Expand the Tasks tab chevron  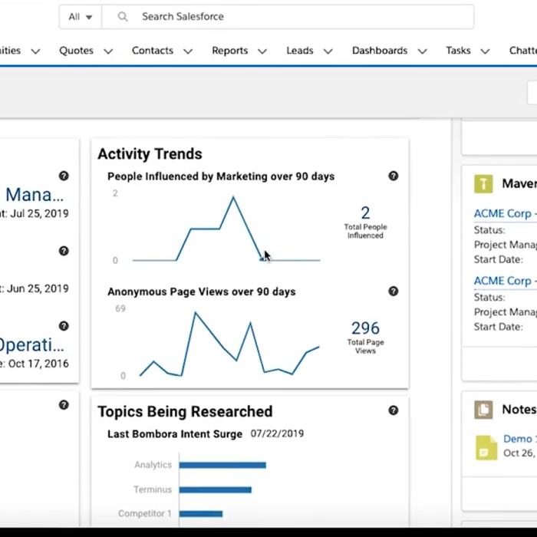[485, 51]
